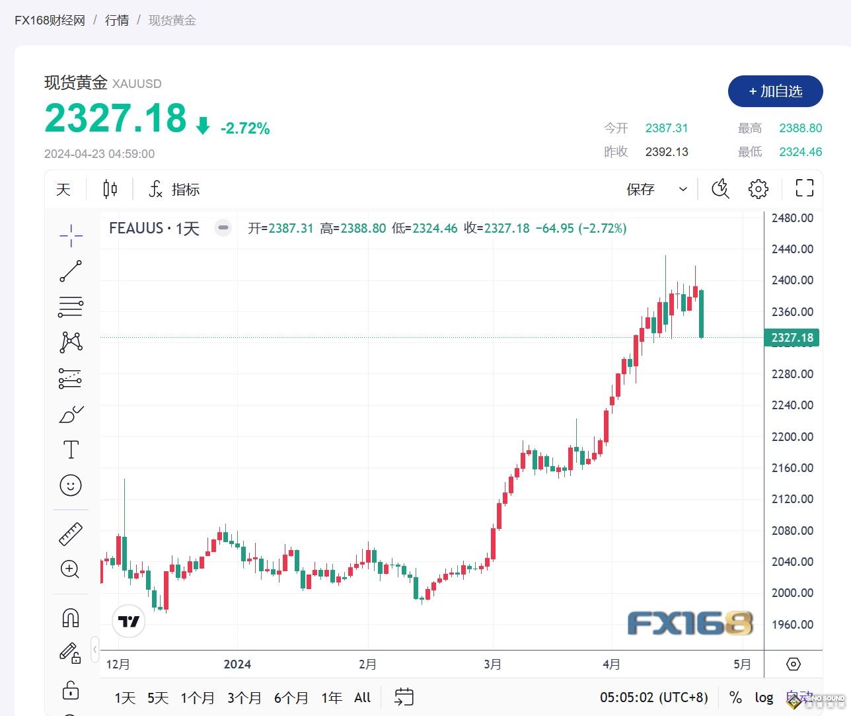
Task: Enter fullscreen chart mode
Action: [x=804, y=189]
